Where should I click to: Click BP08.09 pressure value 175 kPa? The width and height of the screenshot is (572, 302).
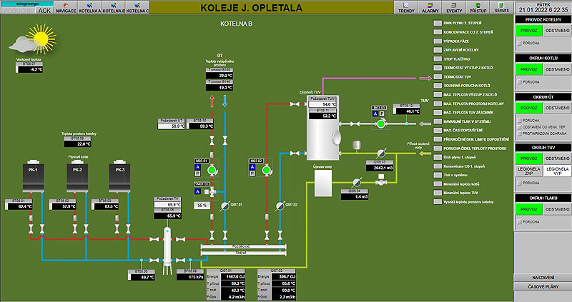190,277
